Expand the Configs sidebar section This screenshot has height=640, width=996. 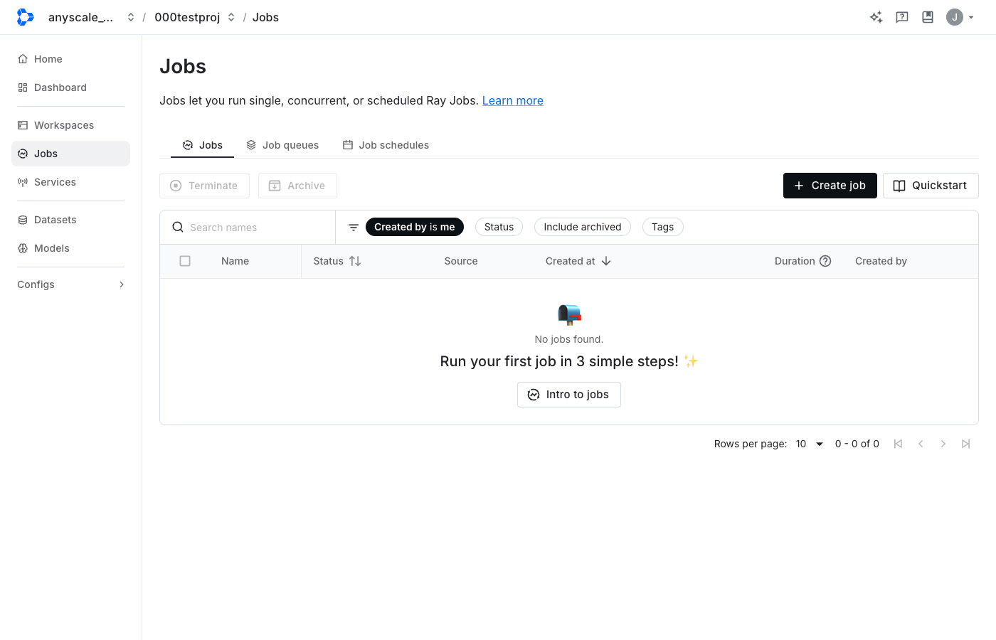71,284
